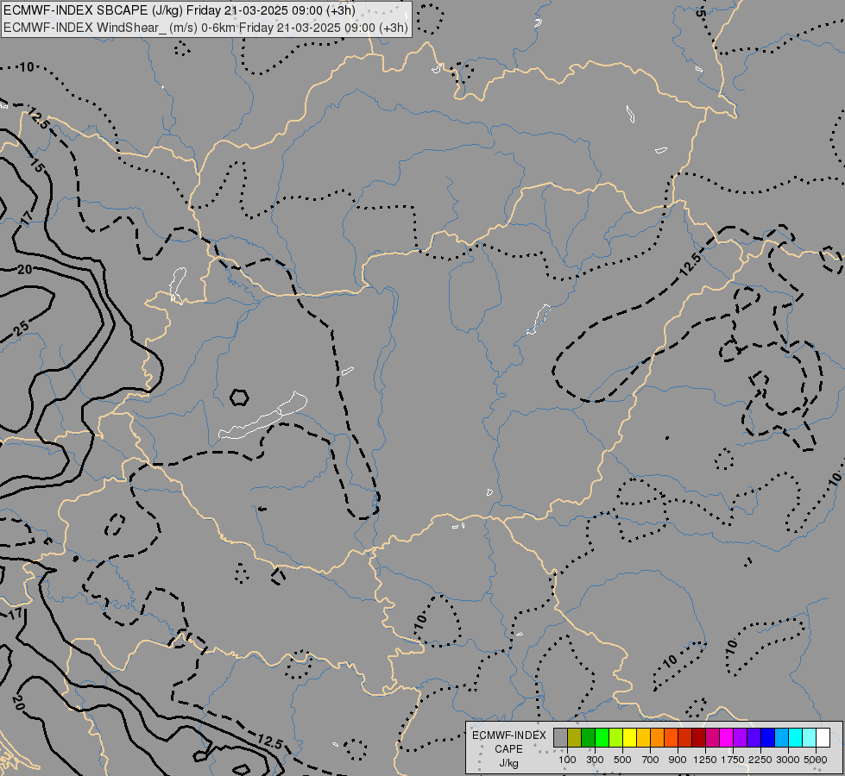Image resolution: width=845 pixels, height=776 pixels.
Task: Click the legend word CAPE
Action: tap(508, 749)
